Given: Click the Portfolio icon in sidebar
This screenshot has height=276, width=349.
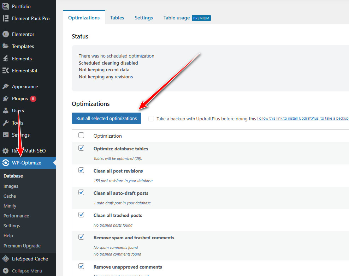Looking at the screenshot, I should [6, 6].
